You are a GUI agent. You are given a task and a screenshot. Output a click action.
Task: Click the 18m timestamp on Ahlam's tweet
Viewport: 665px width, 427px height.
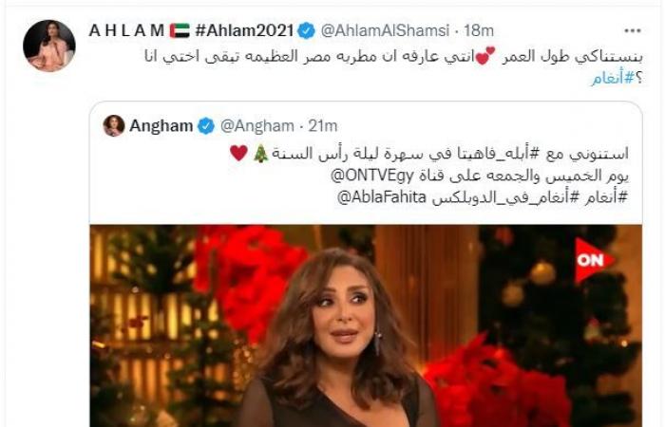click(x=479, y=31)
